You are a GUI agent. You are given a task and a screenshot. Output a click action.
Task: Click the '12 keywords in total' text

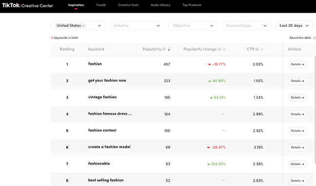click(64, 38)
